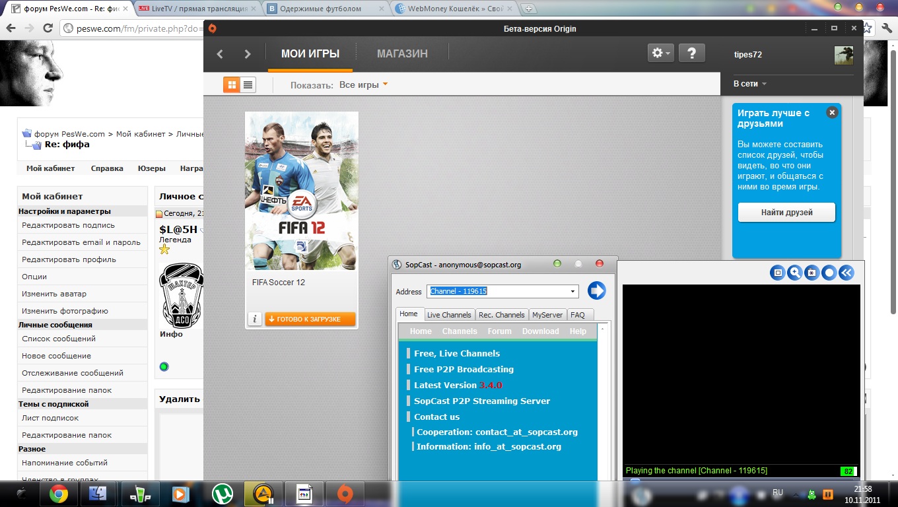The height and width of the screenshot is (507, 898).
Task: Open Chrome wrench settings menu
Action: tap(887, 28)
